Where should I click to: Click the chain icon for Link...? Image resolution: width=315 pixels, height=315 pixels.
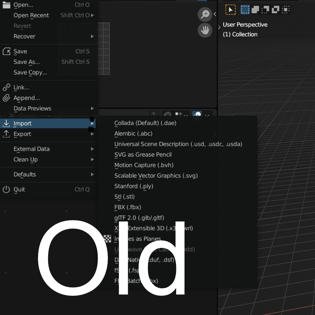click(6, 87)
